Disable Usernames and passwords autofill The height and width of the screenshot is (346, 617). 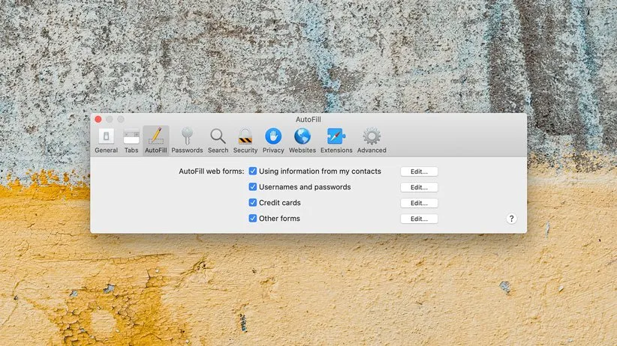(x=253, y=187)
